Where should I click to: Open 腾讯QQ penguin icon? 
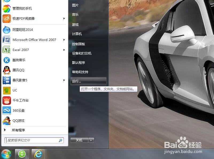pyautogui.click(x=7, y=70)
